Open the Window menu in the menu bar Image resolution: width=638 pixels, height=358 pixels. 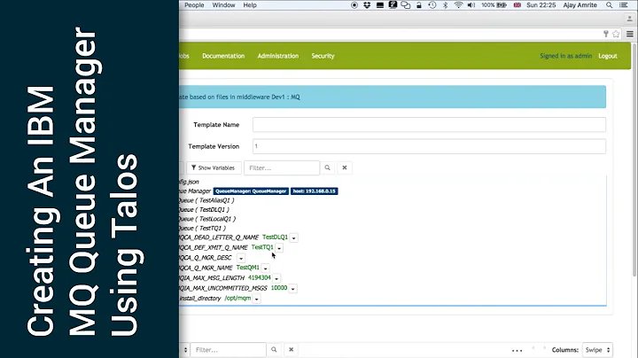coord(223,5)
